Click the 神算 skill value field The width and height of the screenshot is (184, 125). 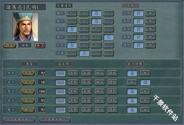coord(25,45)
